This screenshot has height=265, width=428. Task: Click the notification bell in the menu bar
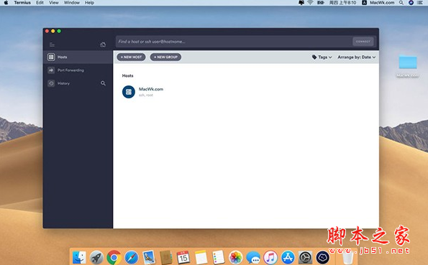(x=301, y=3)
